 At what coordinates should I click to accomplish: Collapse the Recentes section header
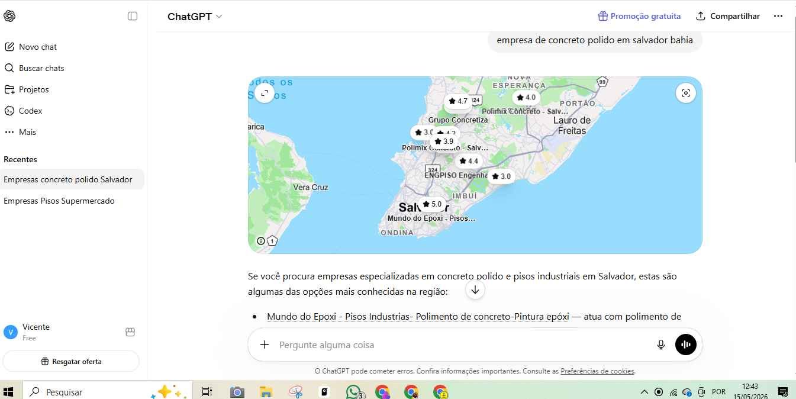click(x=20, y=159)
